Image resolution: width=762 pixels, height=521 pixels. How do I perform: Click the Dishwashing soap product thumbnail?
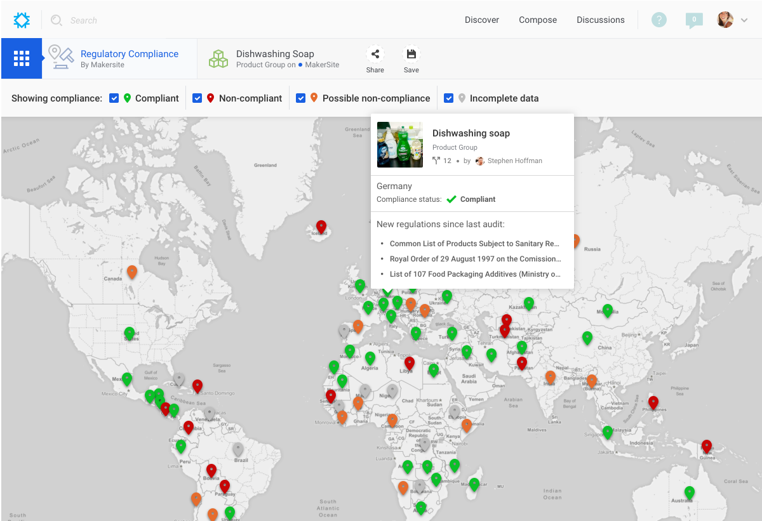[x=400, y=145]
